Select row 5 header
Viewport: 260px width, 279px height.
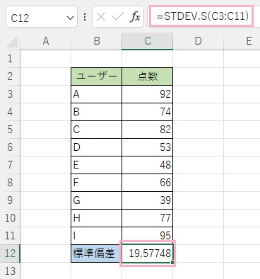pos(10,130)
